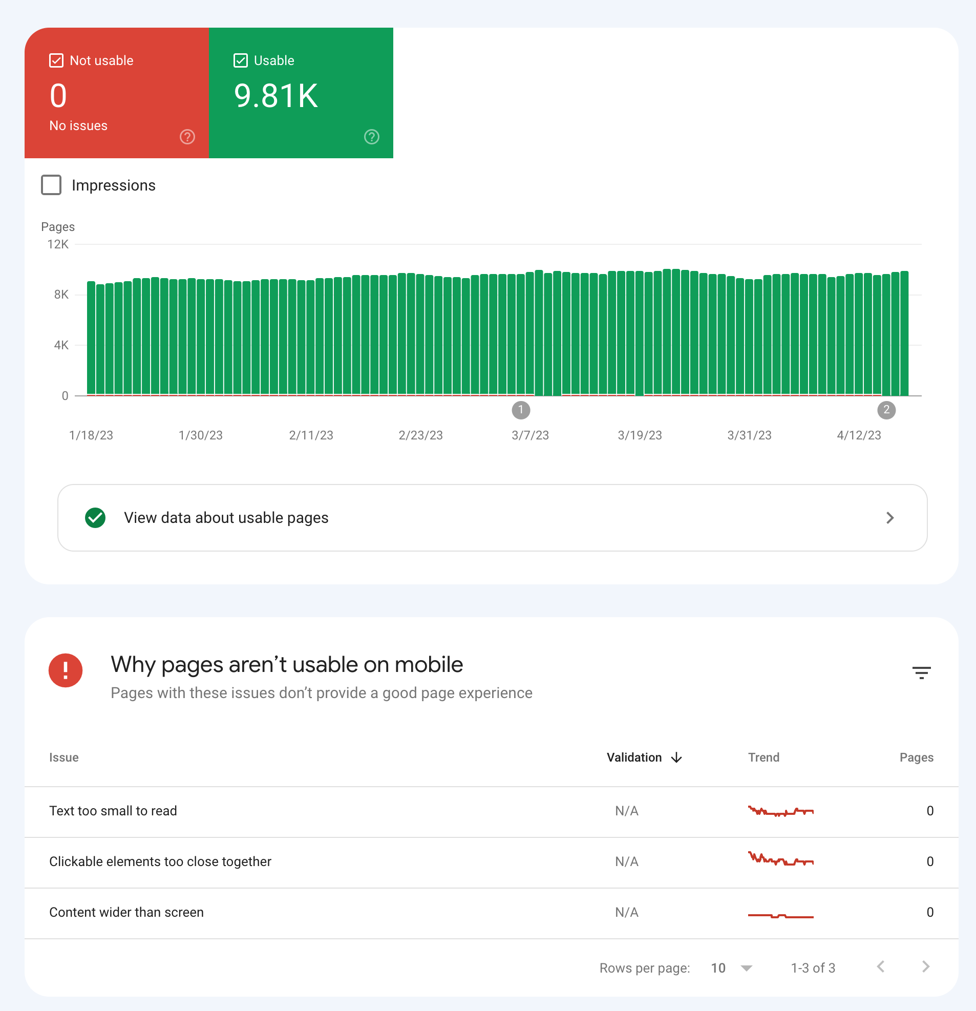Open the Rows per page dropdown
Screen dimensions: 976x1011
click(x=746, y=967)
